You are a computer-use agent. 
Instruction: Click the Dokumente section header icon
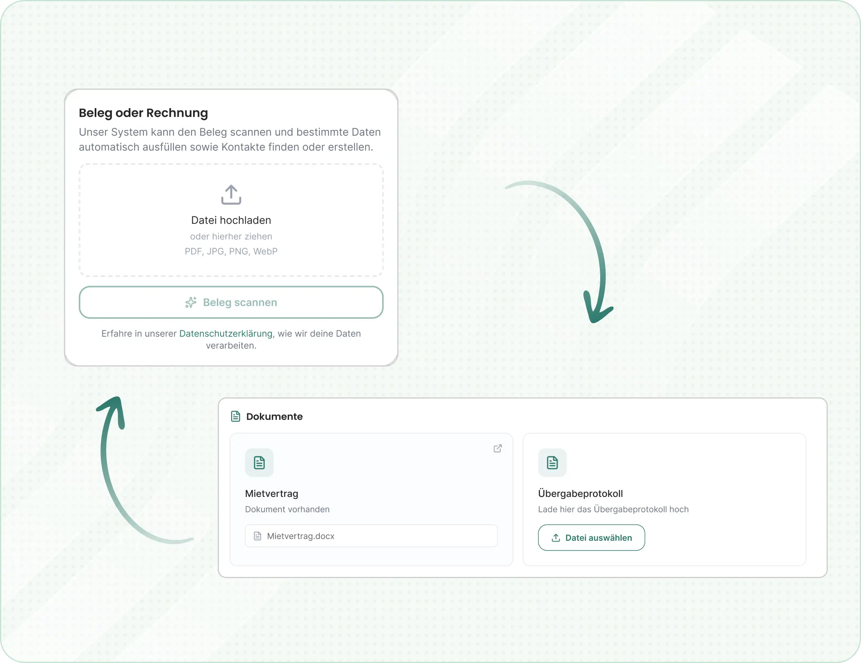click(235, 417)
